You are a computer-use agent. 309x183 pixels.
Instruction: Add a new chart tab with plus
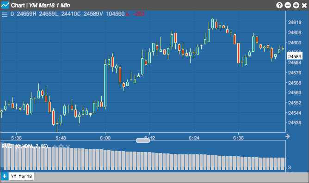pyautogui.click(x=5, y=176)
